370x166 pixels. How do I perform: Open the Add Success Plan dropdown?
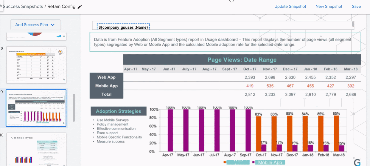tap(35, 25)
